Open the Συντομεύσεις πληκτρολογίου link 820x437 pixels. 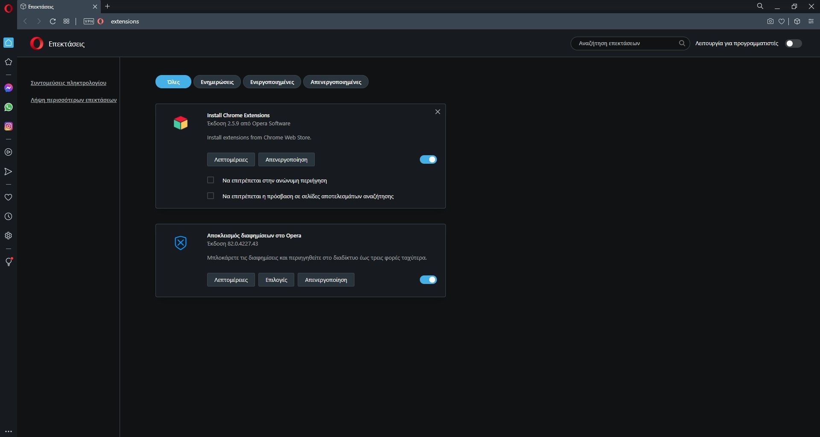click(68, 83)
